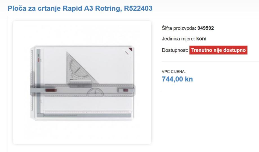Click the right red button on the ruler

coord(126,90)
